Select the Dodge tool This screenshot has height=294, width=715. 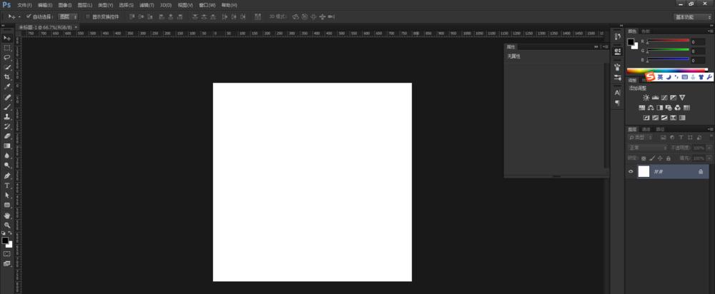(7, 166)
